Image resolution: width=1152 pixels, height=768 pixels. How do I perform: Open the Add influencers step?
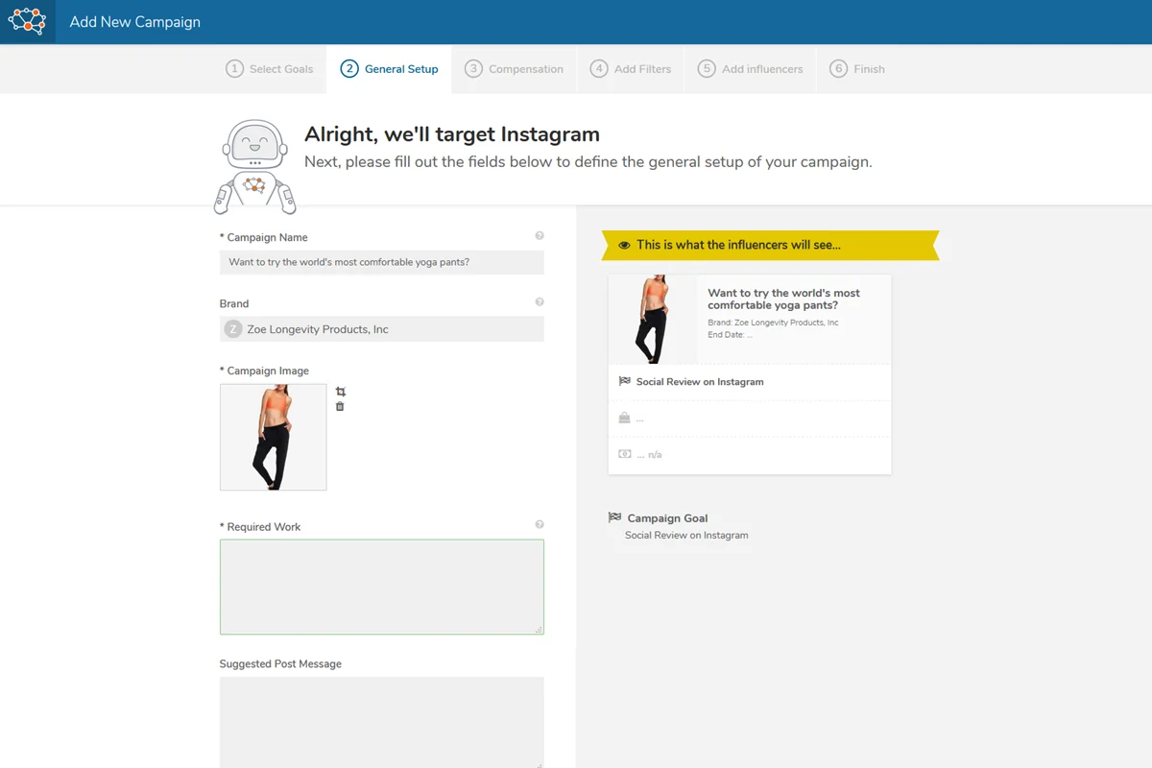point(751,69)
